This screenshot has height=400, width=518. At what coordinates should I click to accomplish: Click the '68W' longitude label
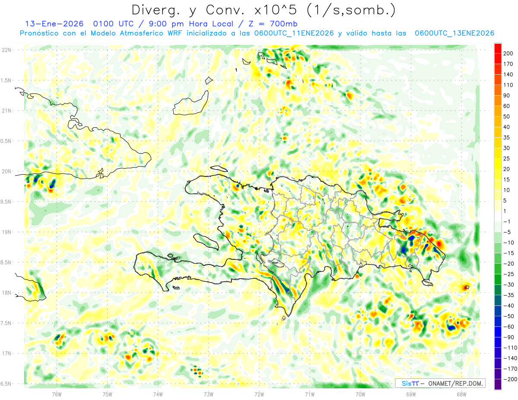[x=461, y=394]
